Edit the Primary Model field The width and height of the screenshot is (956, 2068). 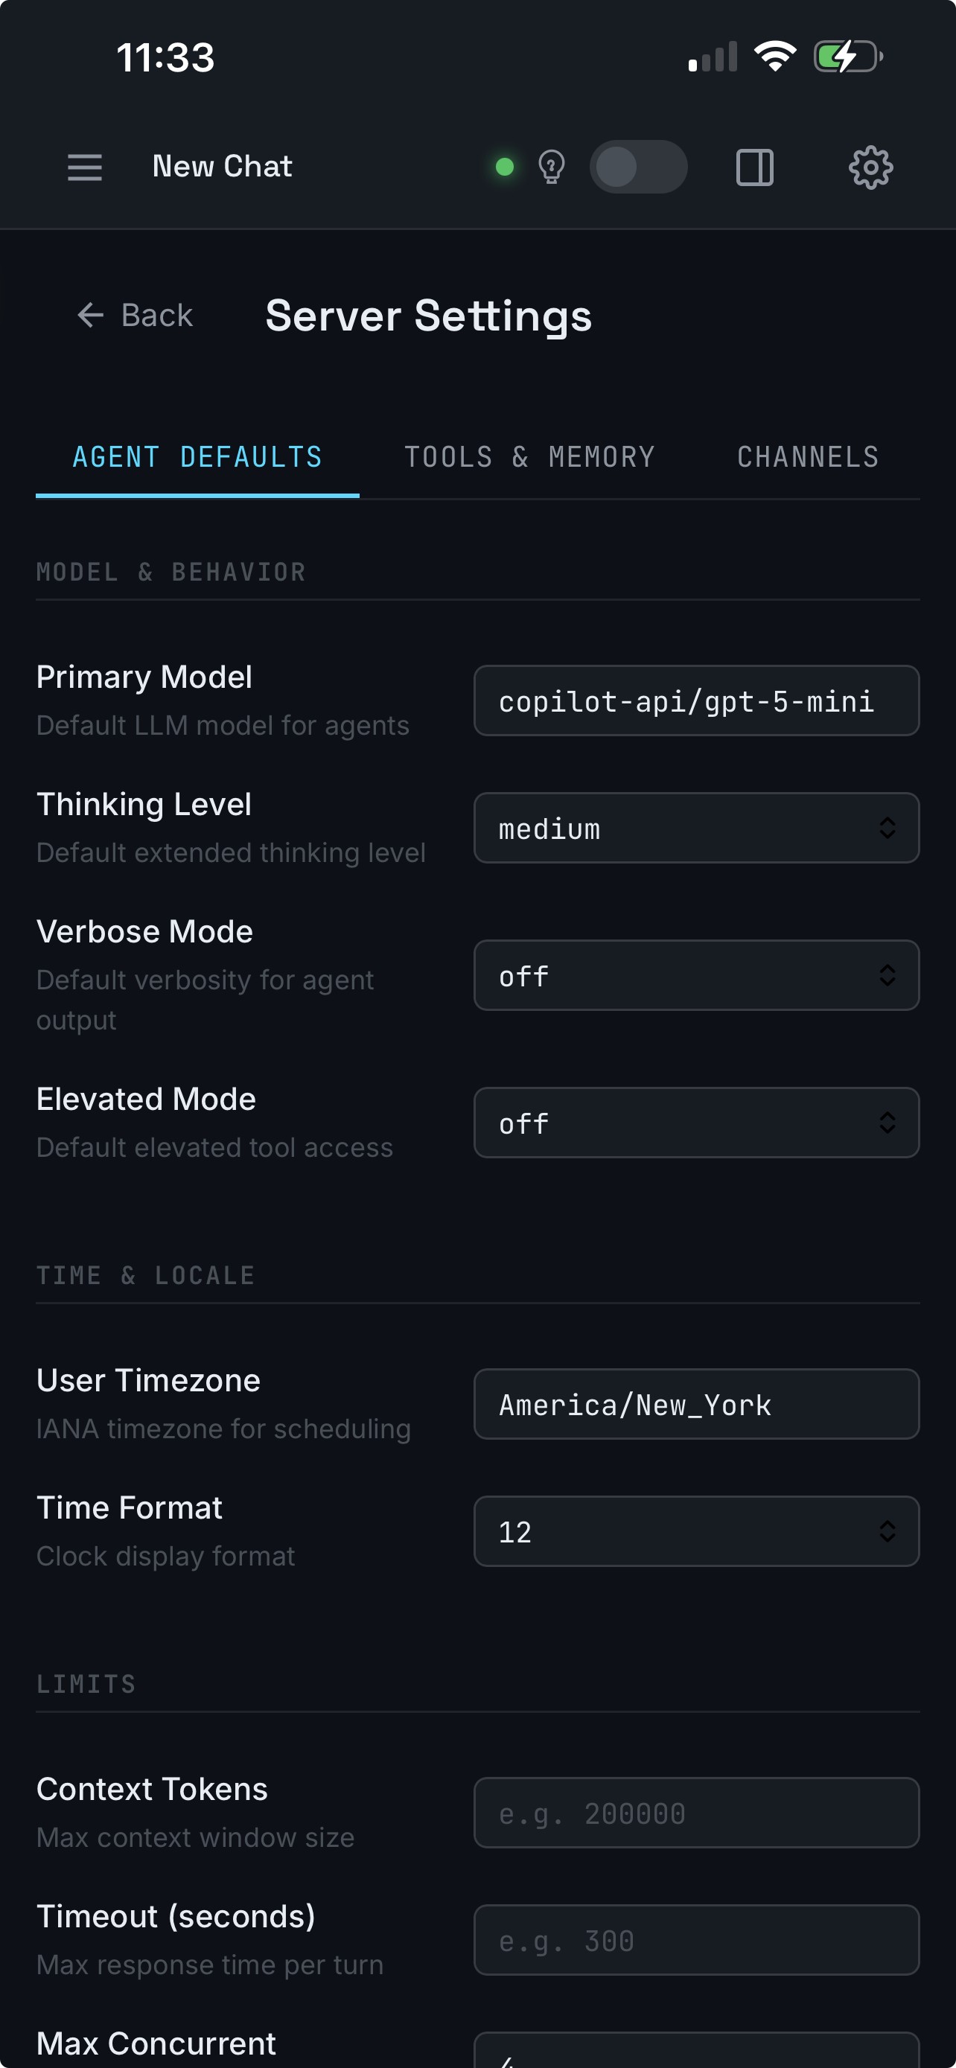click(x=697, y=700)
